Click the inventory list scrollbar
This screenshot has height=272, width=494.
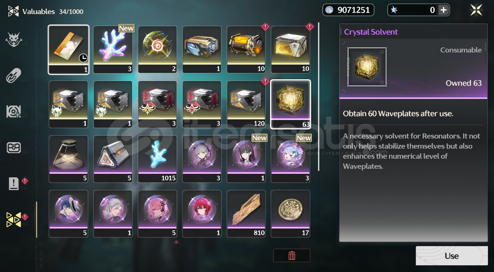pos(318,97)
